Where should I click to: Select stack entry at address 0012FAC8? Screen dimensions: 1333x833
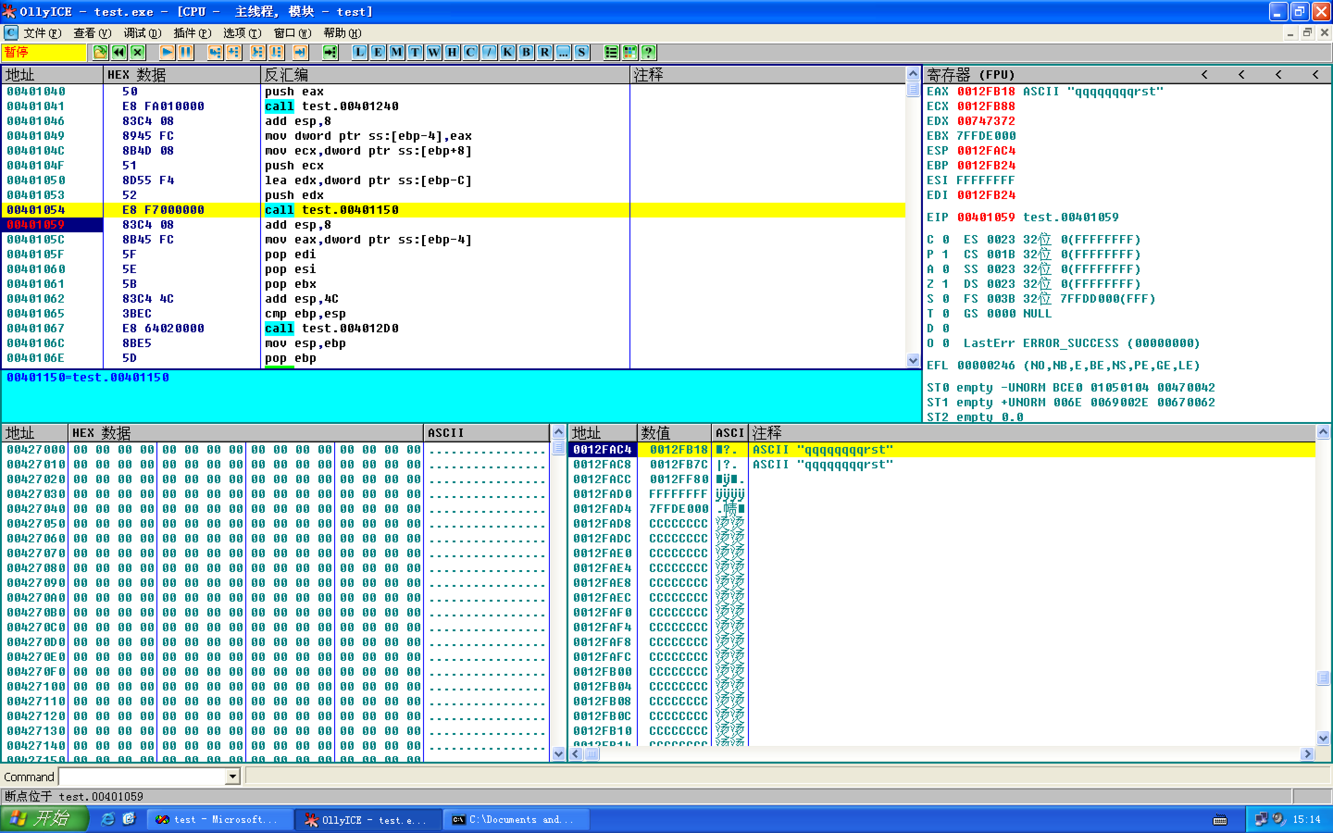(x=941, y=465)
